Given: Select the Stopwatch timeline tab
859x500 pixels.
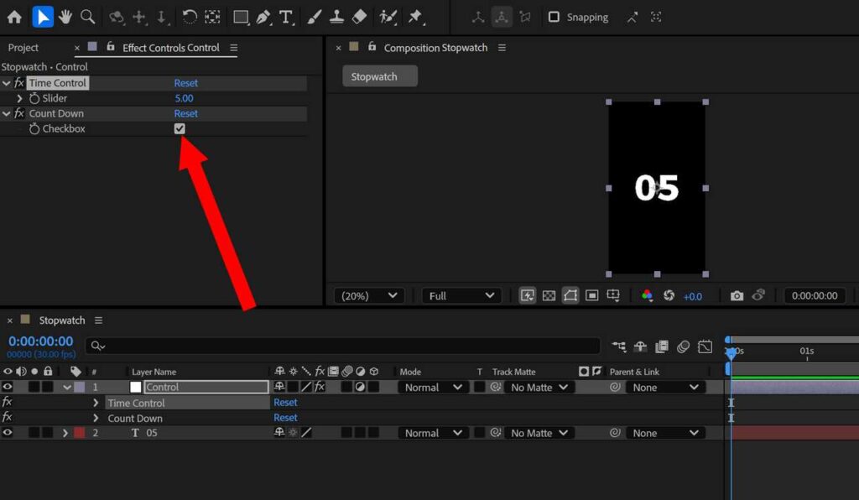Looking at the screenshot, I should [x=62, y=320].
